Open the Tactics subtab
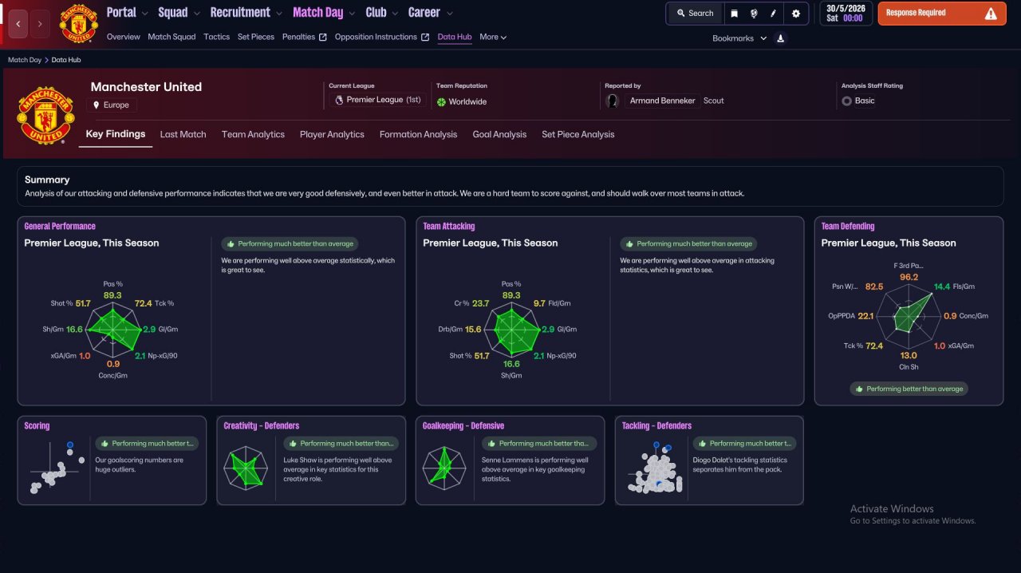 pos(216,38)
